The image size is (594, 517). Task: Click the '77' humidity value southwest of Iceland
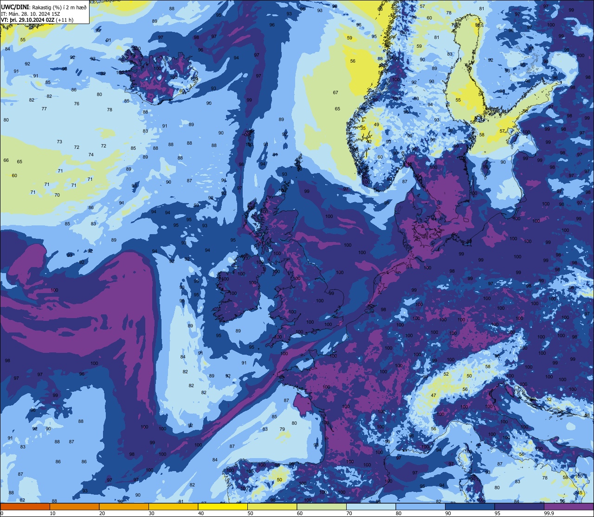(x=44, y=109)
